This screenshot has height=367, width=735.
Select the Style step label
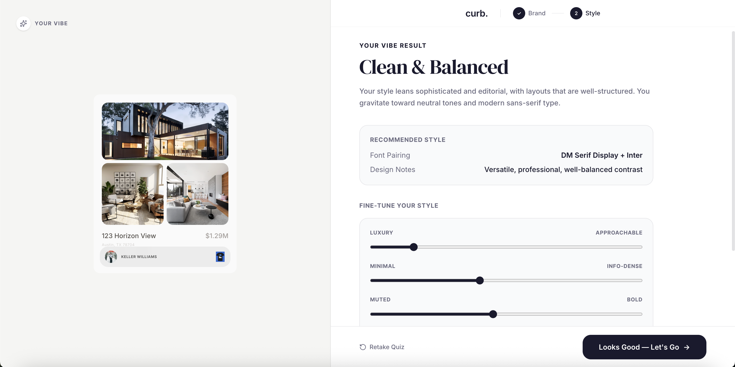(x=592, y=14)
